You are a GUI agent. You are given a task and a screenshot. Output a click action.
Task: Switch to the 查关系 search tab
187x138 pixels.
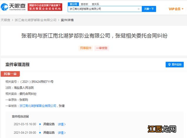point(95,4)
